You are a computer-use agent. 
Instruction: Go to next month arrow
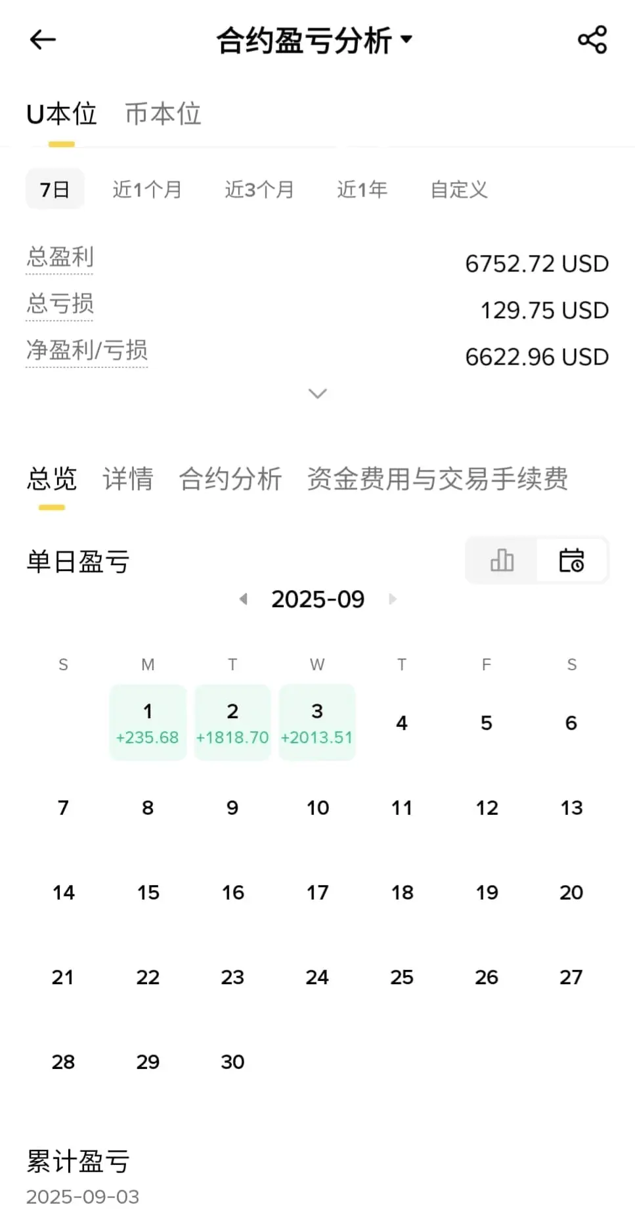point(393,599)
